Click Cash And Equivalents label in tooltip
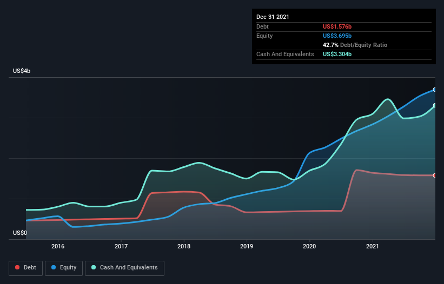Image resolution: width=444 pixels, height=284 pixels. (285, 54)
